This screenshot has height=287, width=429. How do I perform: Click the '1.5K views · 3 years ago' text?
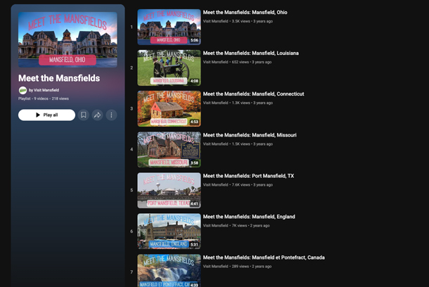click(252, 144)
